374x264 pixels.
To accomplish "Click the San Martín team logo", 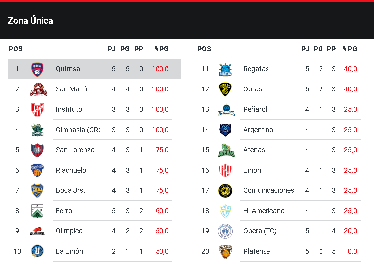I will click(x=38, y=89).
